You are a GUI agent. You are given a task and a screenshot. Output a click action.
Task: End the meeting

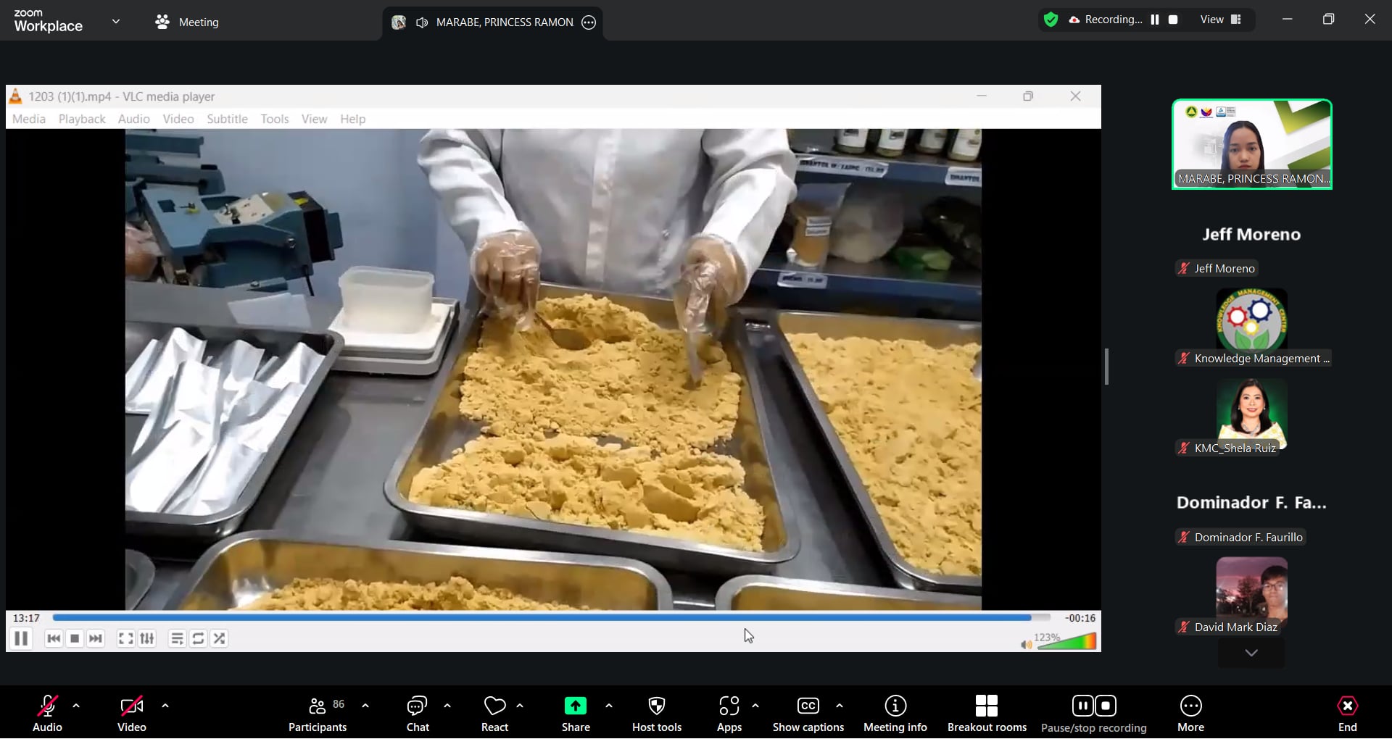point(1347,714)
